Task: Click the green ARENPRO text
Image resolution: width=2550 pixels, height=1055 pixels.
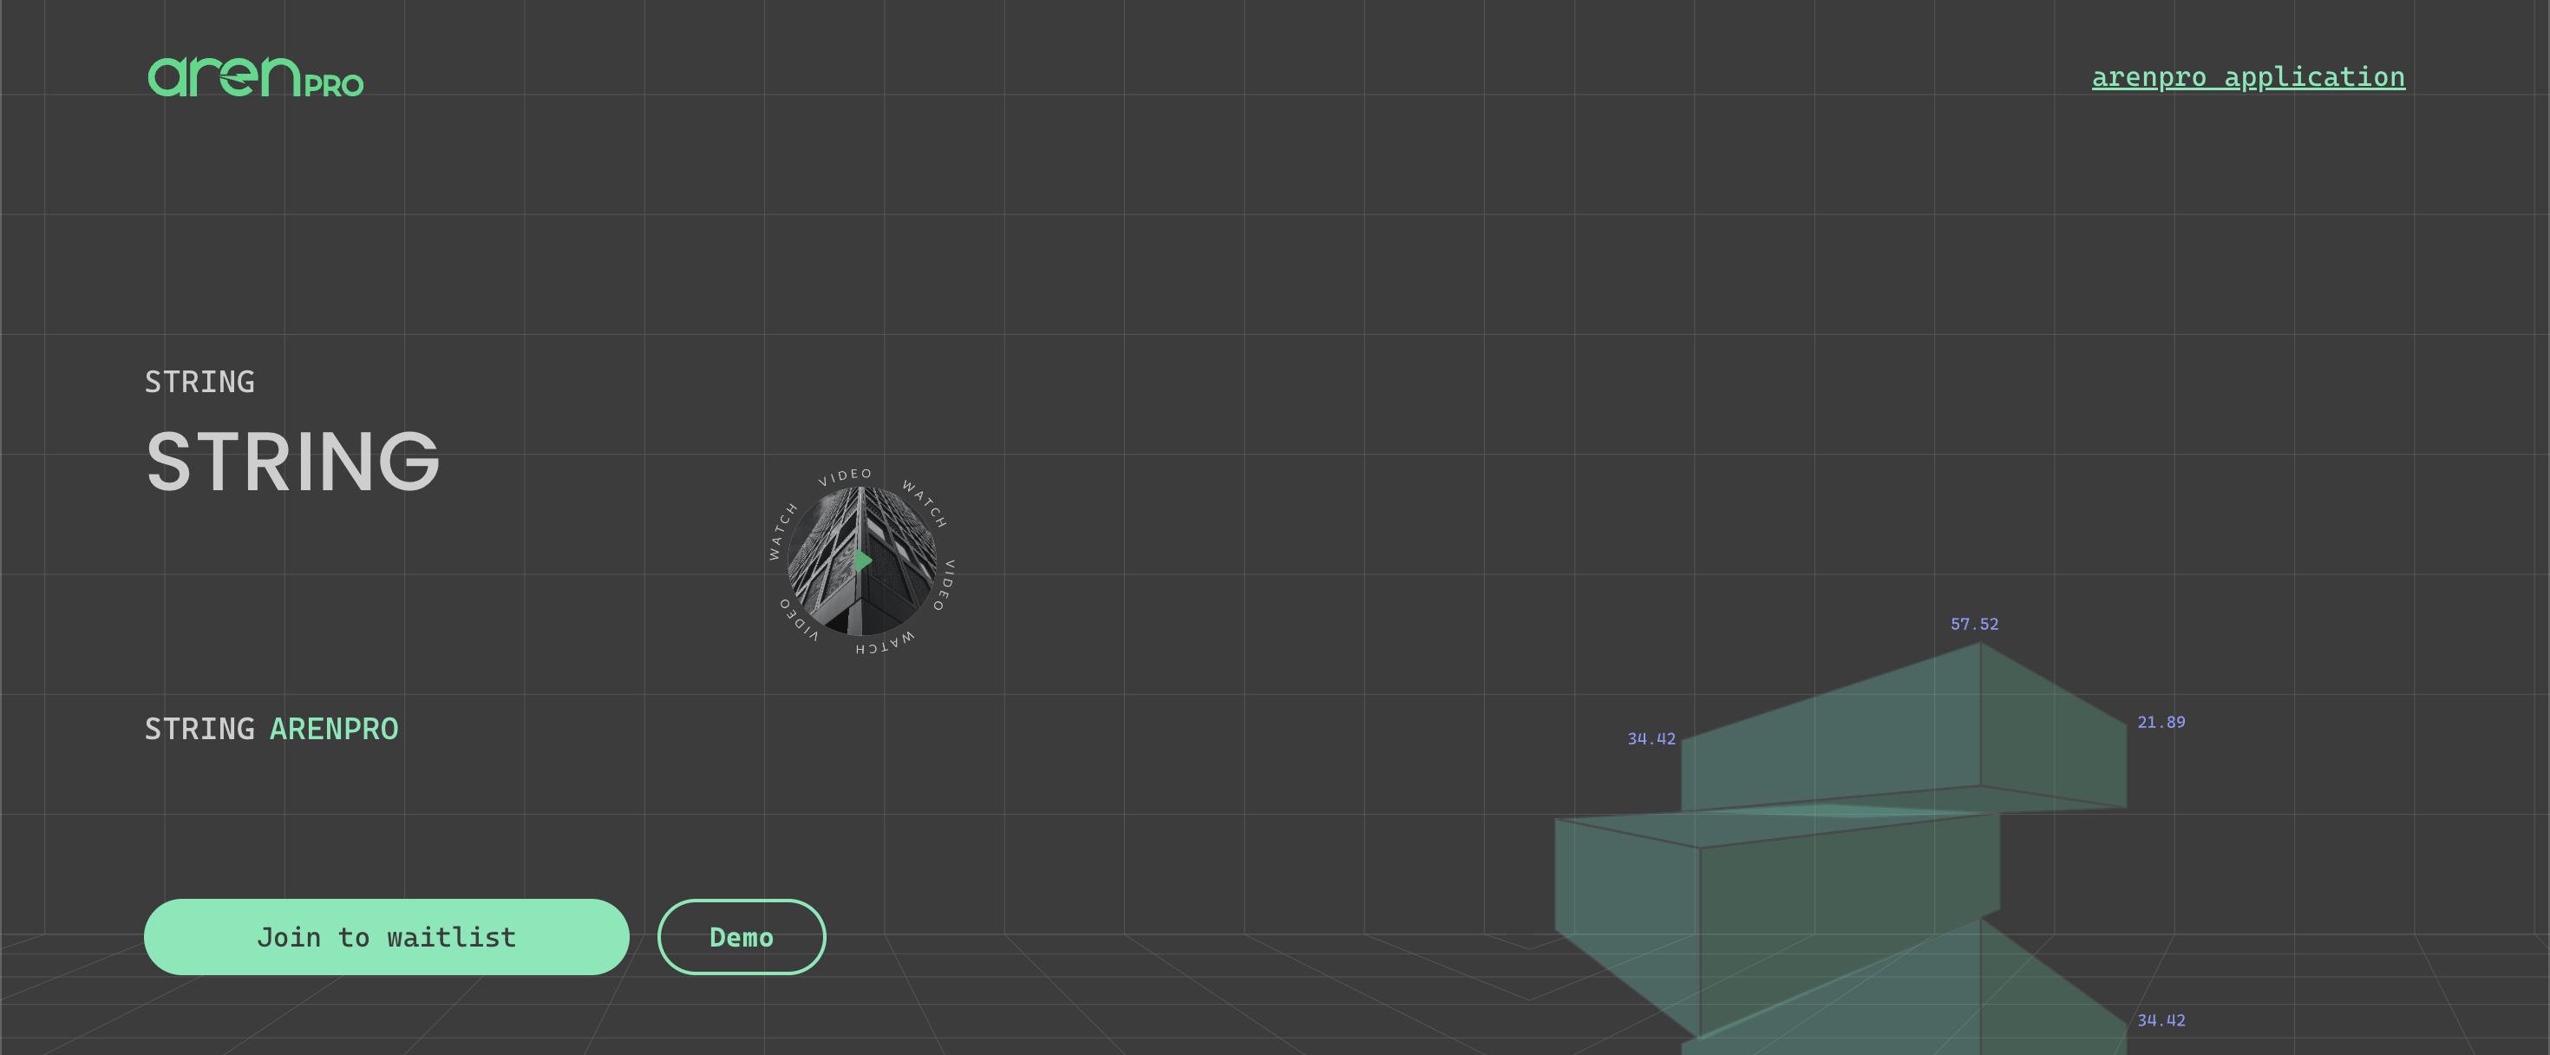Action: (x=335, y=729)
